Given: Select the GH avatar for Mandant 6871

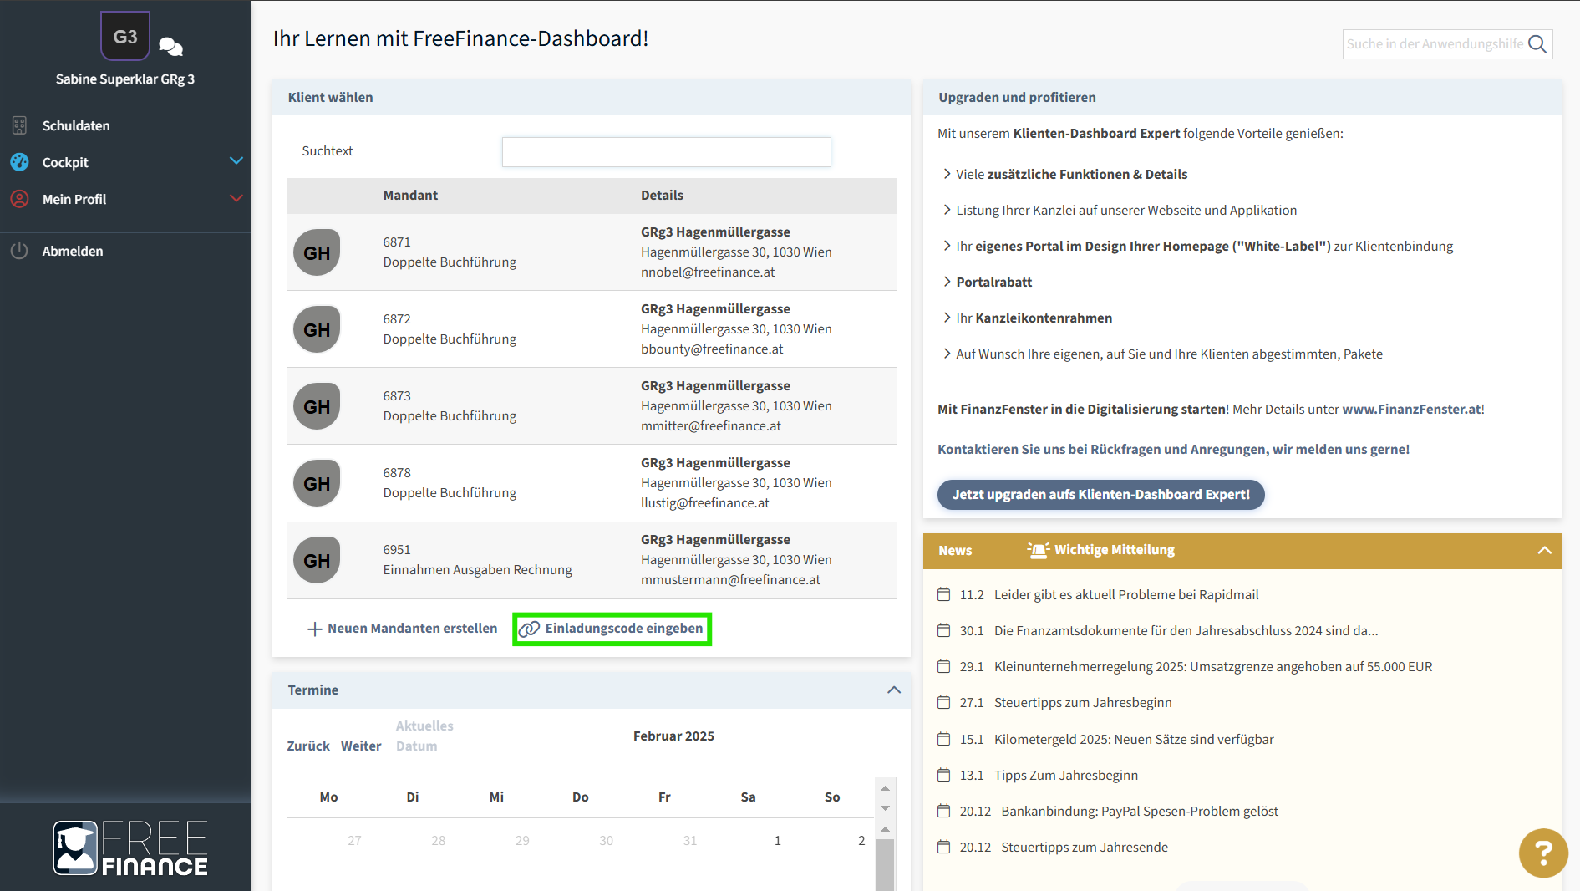Looking at the screenshot, I should click(x=317, y=252).
